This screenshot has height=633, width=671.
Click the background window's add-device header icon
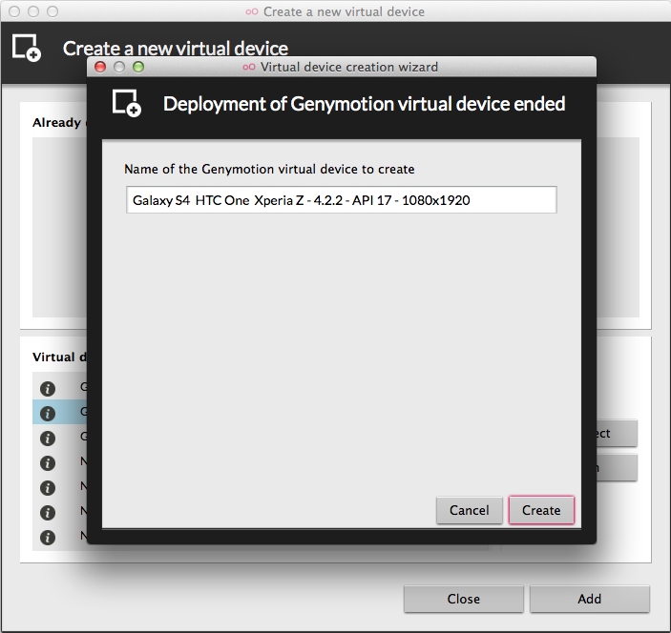[27, 48]
